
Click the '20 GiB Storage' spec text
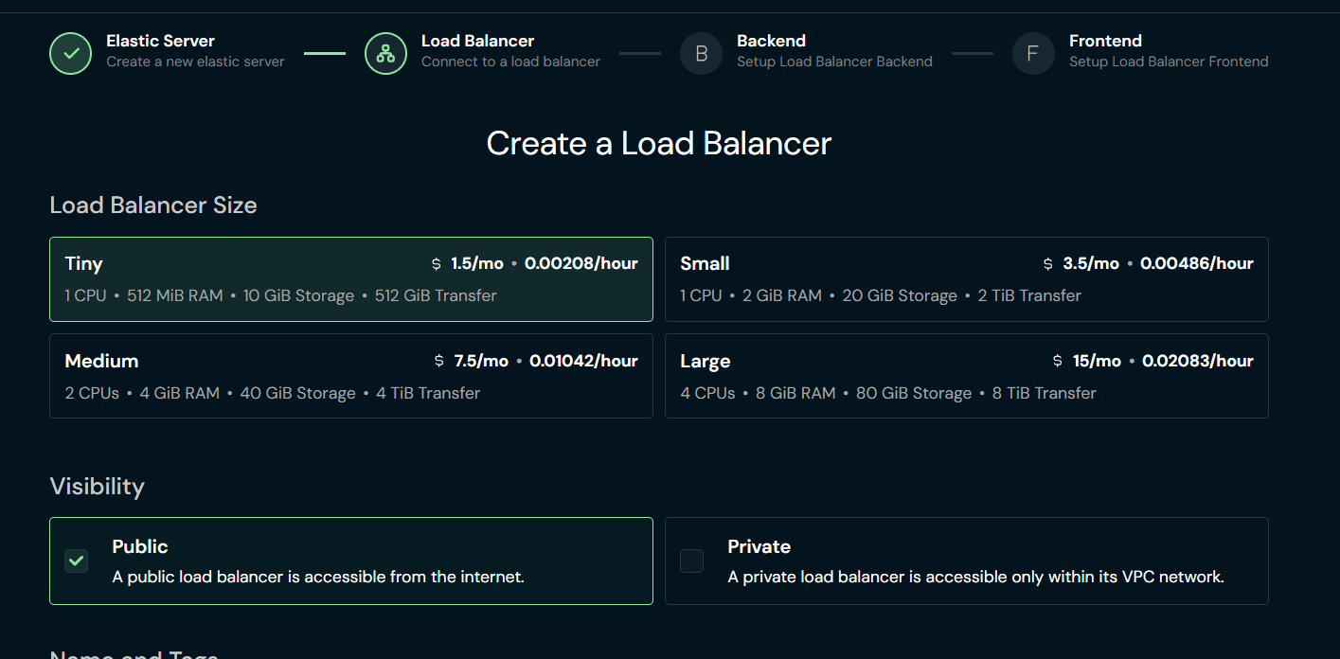click(x=900, y=295)
